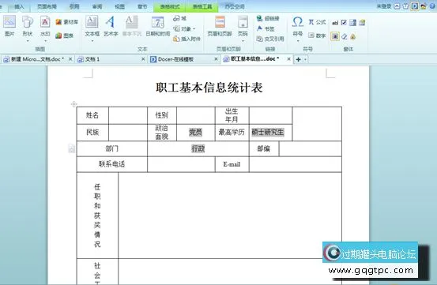This screenshot has height=285, width=437.
Task: Click the 联系电话 table cell
Action: (x=111, y=164)
